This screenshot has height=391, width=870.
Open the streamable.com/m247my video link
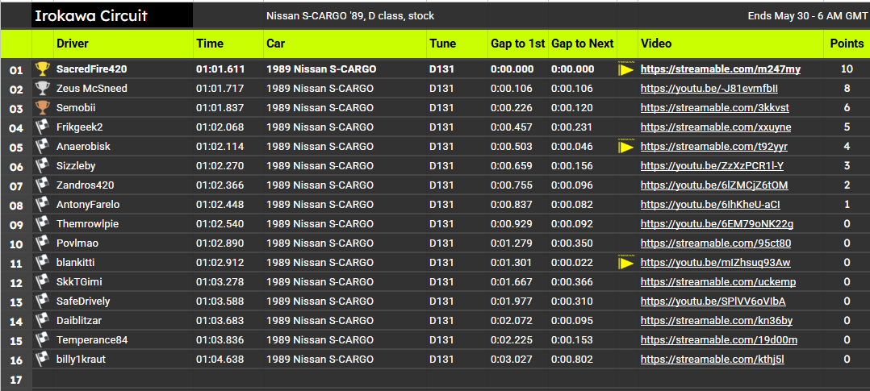click(x=720, y=69)
